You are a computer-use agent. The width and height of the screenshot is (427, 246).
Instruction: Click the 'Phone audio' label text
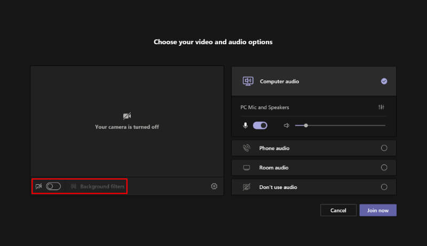tap(274, 148)
